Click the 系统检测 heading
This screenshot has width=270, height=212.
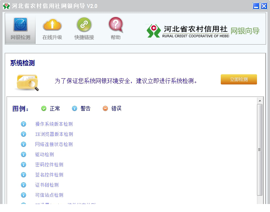point(22,63)
